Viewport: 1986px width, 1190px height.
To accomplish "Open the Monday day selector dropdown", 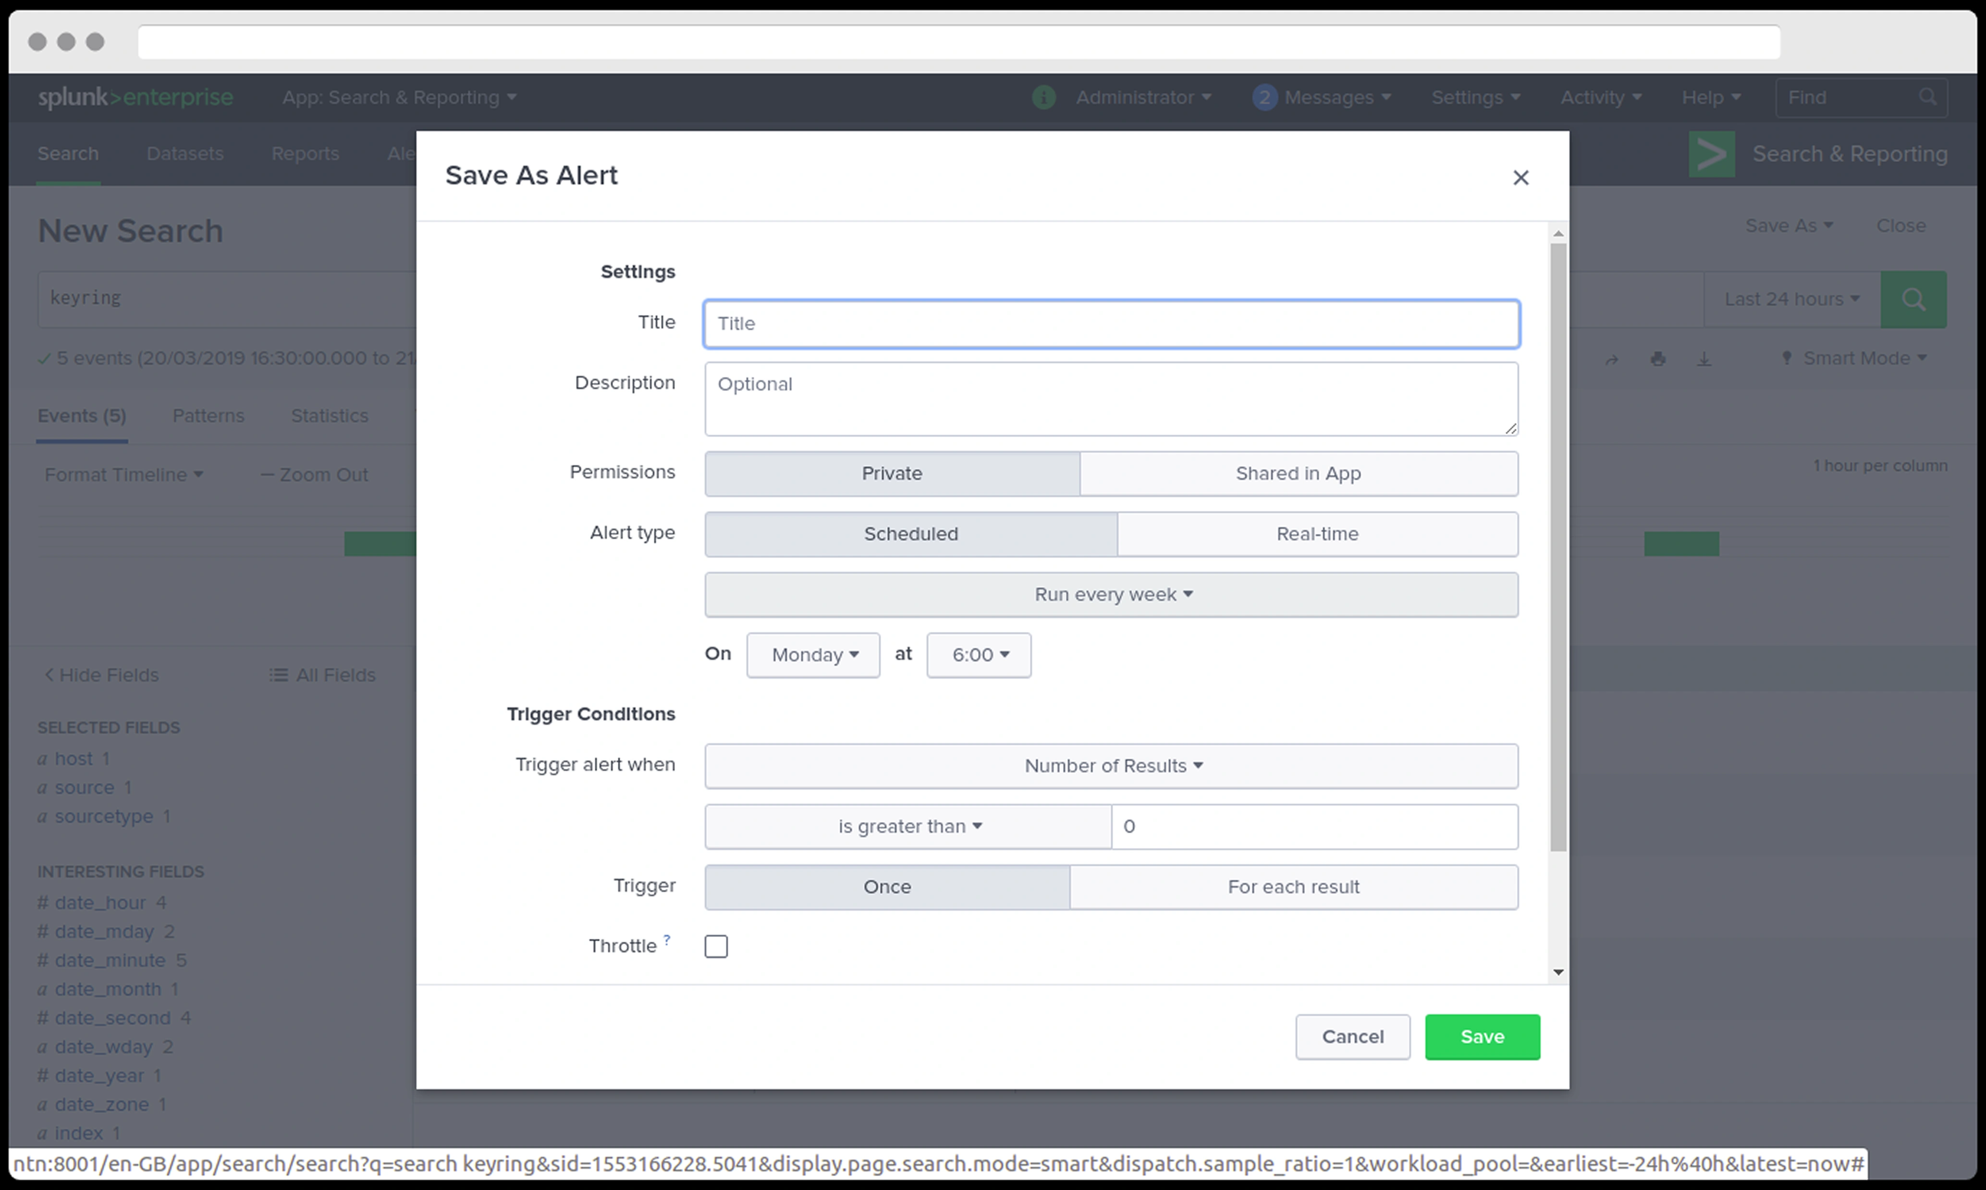I will point(812,655).
